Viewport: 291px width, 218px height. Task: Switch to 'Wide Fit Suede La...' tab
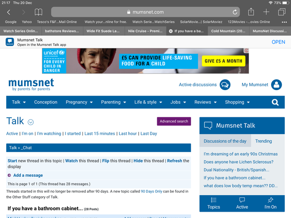tap(103, 31)
